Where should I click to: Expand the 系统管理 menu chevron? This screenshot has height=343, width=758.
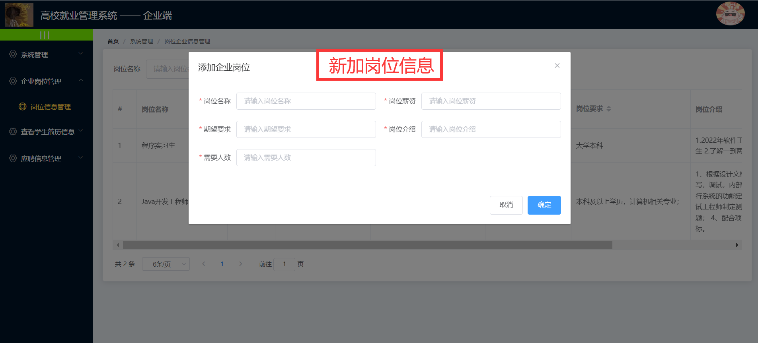point(81,54)
